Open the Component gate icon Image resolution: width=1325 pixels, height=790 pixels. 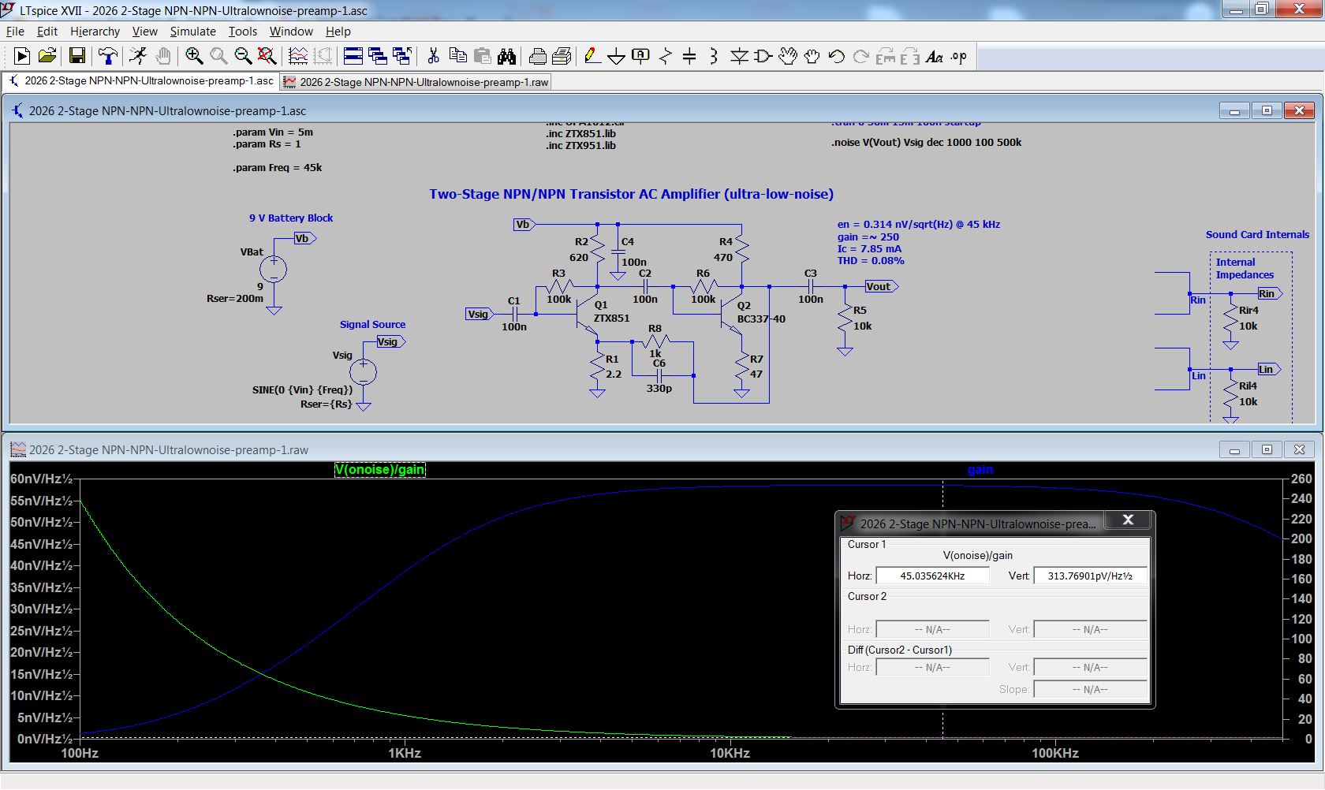(x=763, y=56)
